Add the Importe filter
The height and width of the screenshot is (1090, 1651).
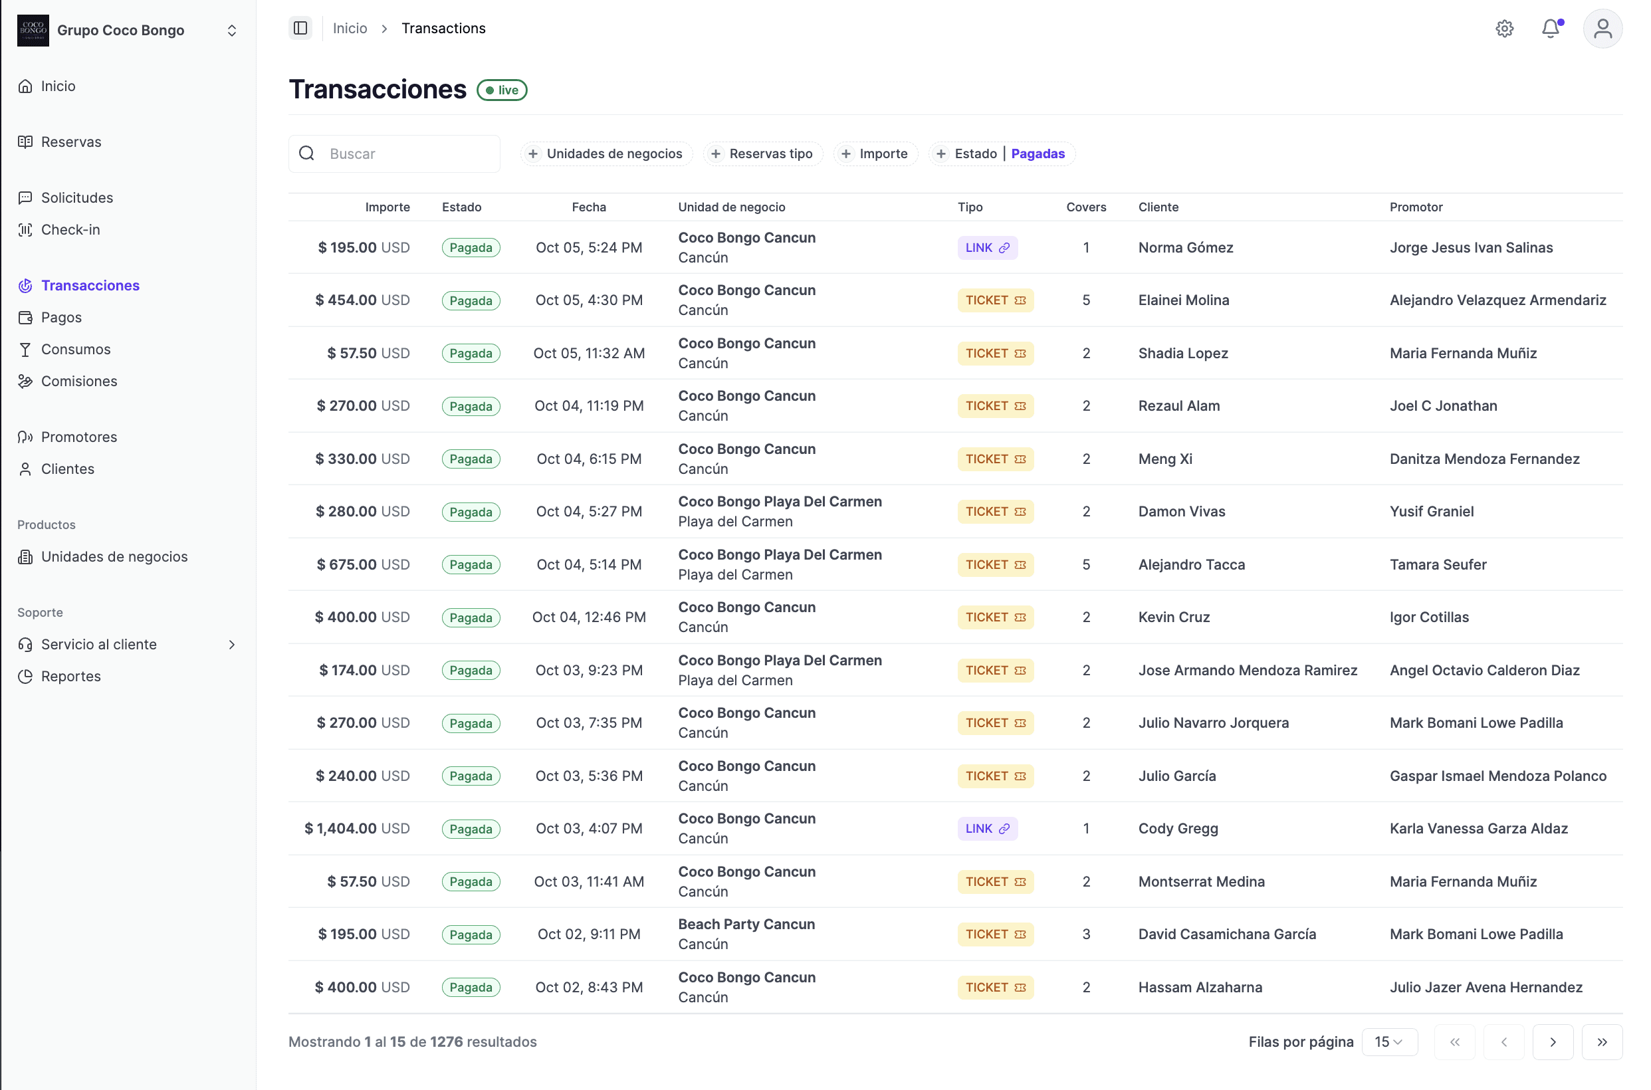(x=875, y=154)
